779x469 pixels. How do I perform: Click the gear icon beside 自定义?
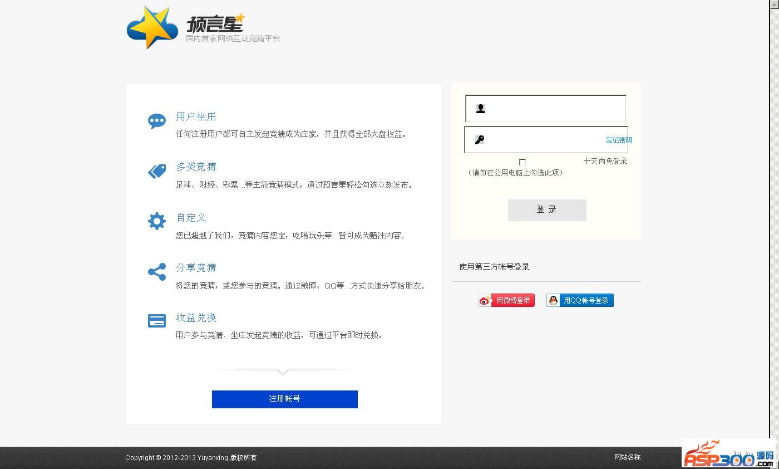pos(157,221)
